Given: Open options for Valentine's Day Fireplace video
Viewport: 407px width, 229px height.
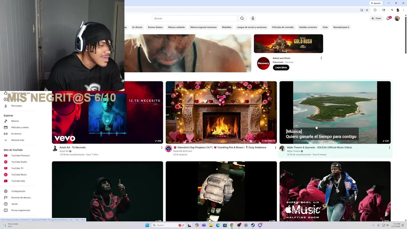Looking at the screenshot, I should tap(275, 148).
